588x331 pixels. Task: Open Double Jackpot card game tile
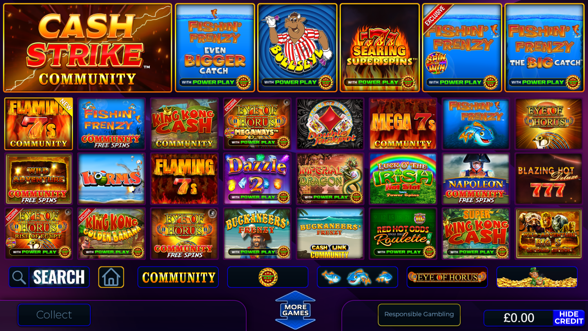(x=330, y=124)
